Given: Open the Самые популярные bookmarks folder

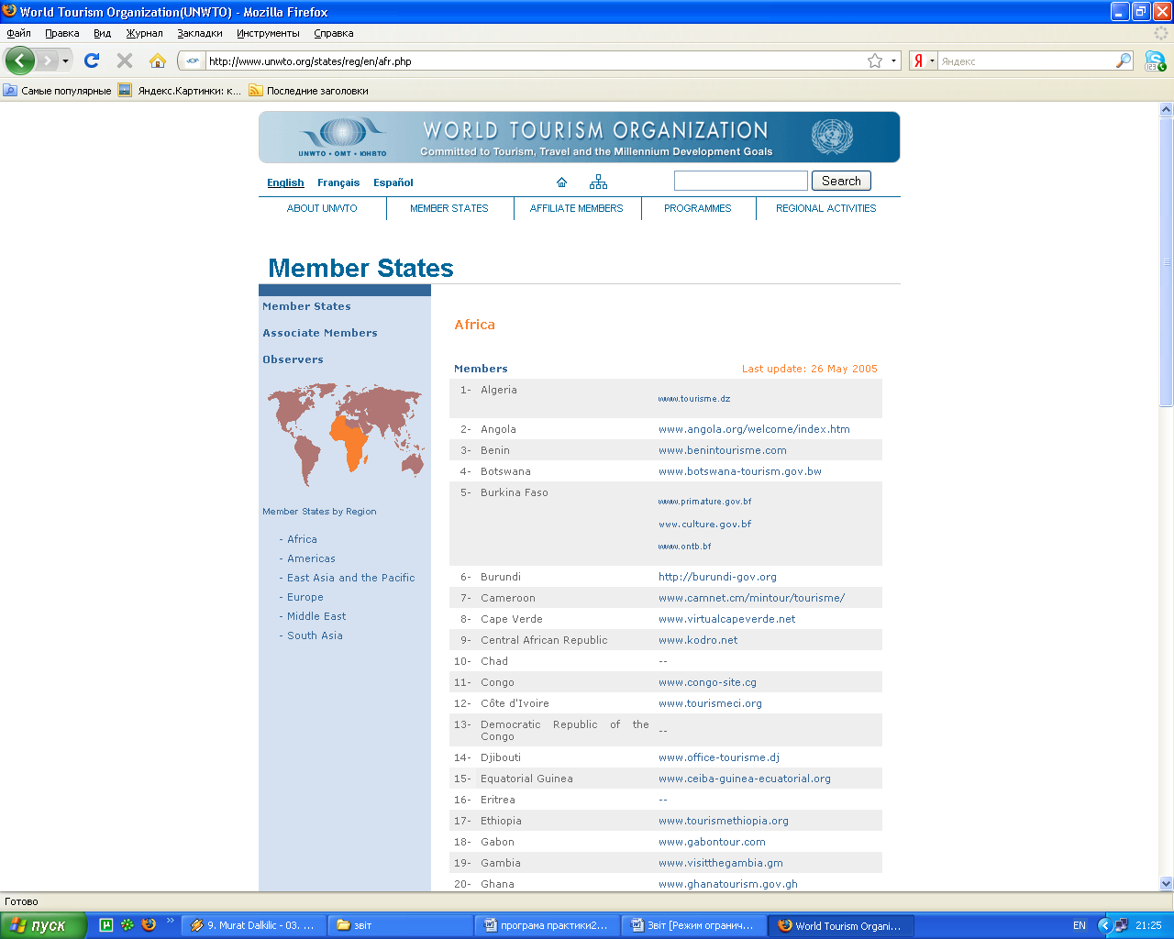Looking at the screenshot, I should pos(57,91).
